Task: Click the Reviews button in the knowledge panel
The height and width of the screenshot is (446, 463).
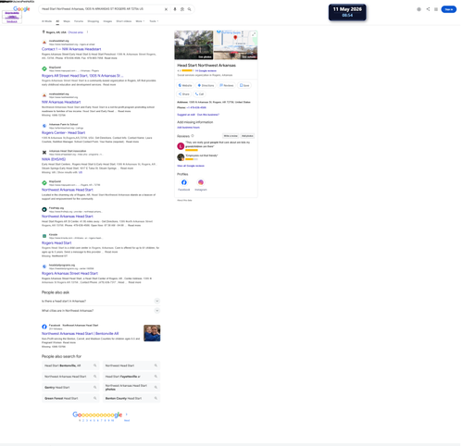Action: tap(227, 85)
